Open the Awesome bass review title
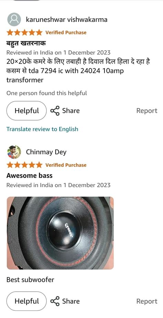 pos(29,175)
